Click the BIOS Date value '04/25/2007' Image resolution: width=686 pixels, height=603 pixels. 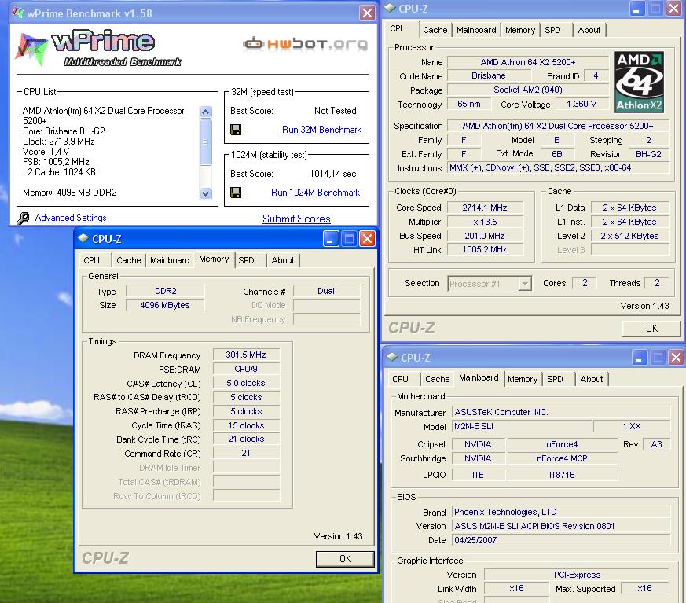click(x=561, y=540)
